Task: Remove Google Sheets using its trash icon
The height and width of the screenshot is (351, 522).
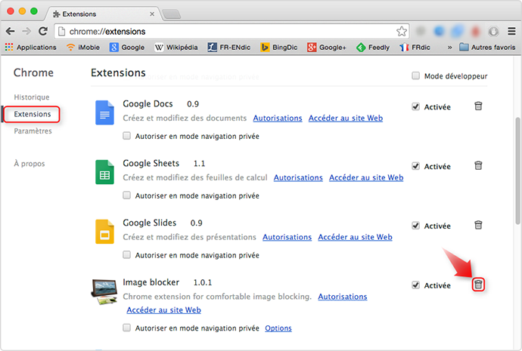Action: point(478,165)
